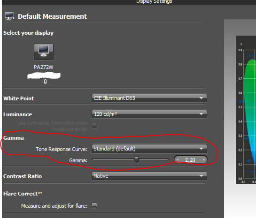256x218 pixels.
Task: Click the Default Measurement title text
Action: (x=53, y=16)
